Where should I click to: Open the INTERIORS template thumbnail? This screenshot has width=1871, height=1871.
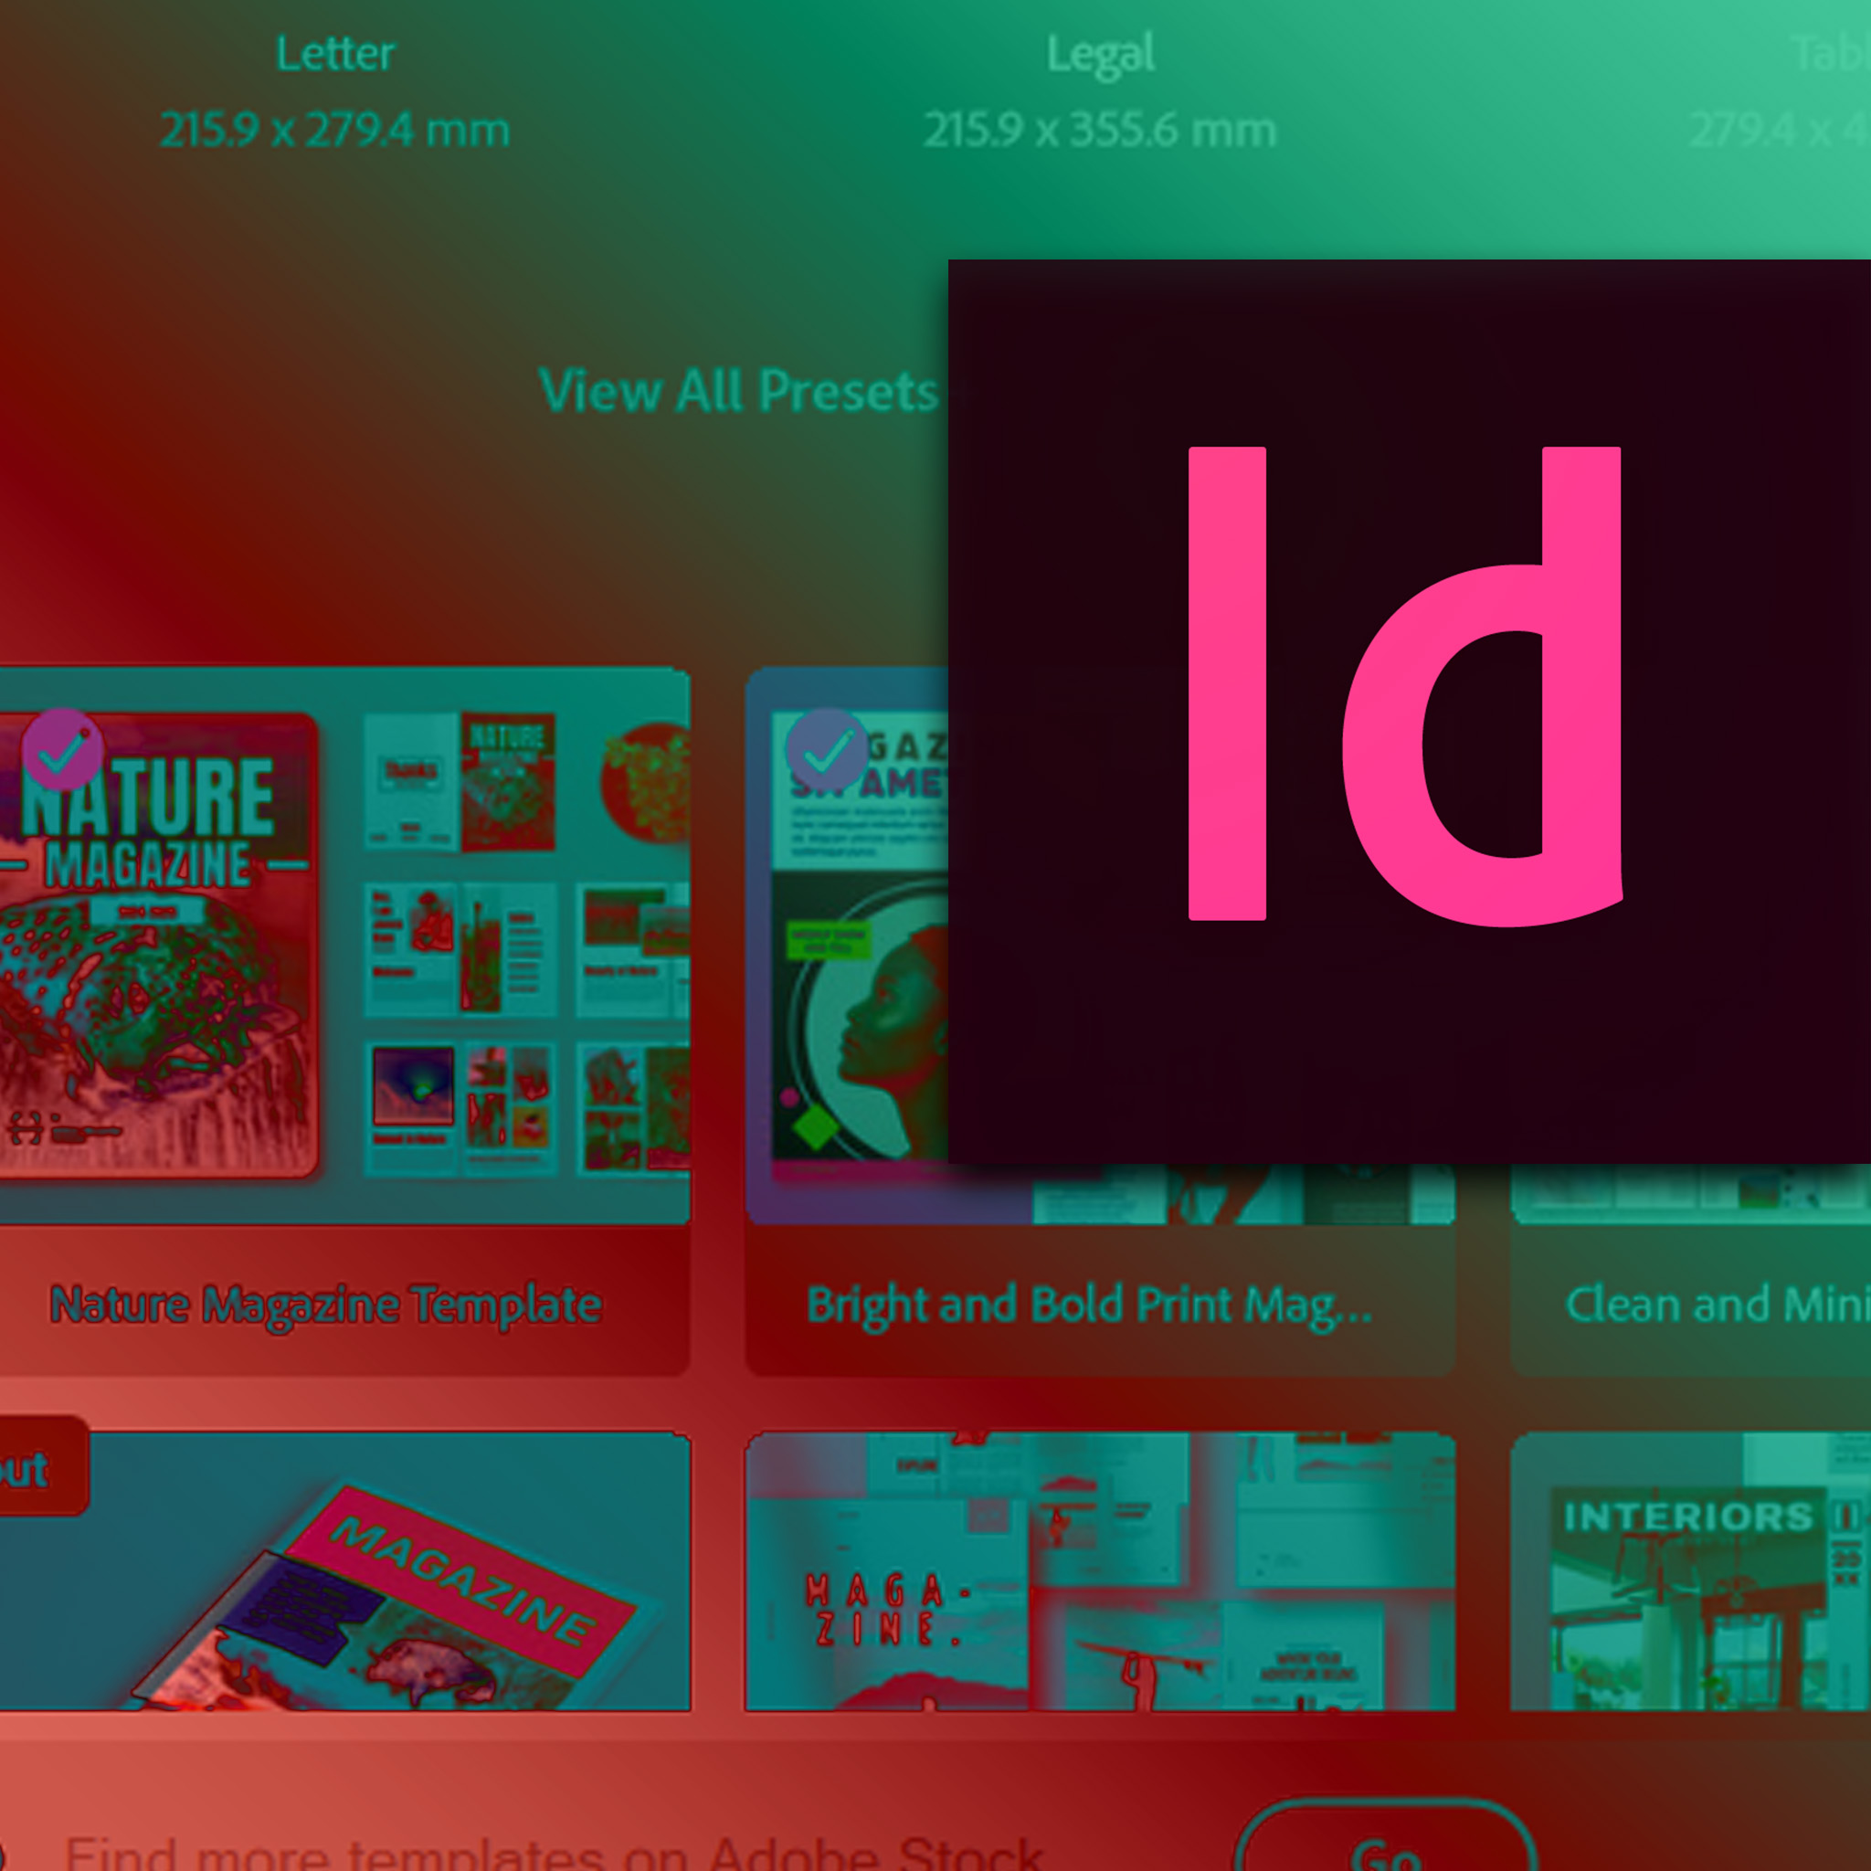[x=1691, y=1570]
